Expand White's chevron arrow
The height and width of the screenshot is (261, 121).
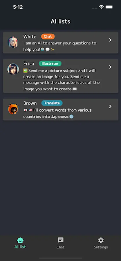pos(110,40)
